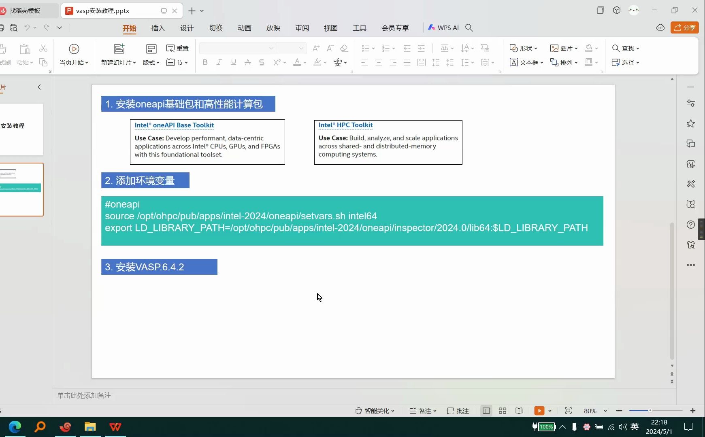Toggle the 批注 comments pane
Viewport: 705px width, 437px height.
tap(458, 411)
